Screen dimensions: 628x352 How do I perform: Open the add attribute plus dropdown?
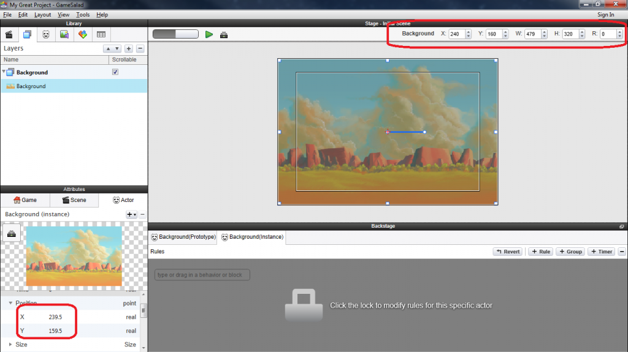pos(131,214)
